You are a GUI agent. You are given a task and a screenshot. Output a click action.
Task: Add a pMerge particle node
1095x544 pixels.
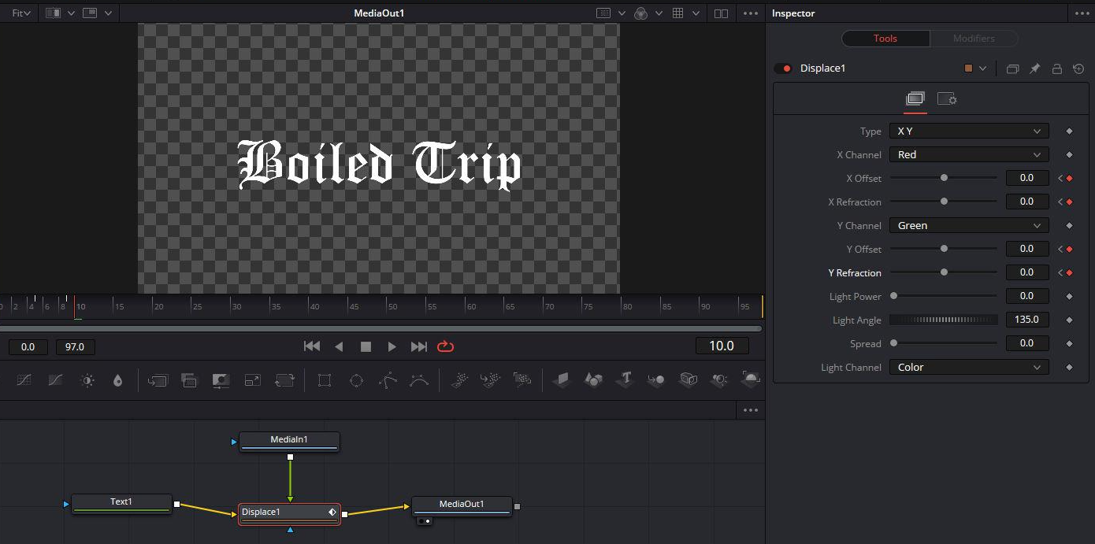coord(491,380)
